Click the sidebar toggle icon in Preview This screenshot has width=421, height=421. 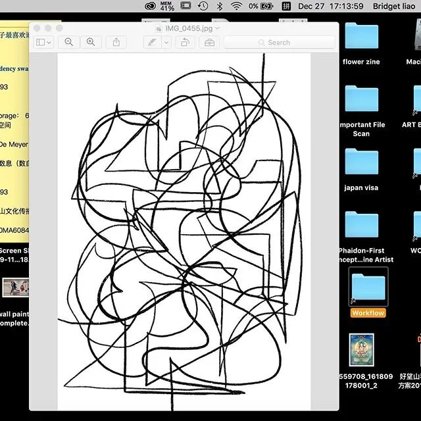40,42
